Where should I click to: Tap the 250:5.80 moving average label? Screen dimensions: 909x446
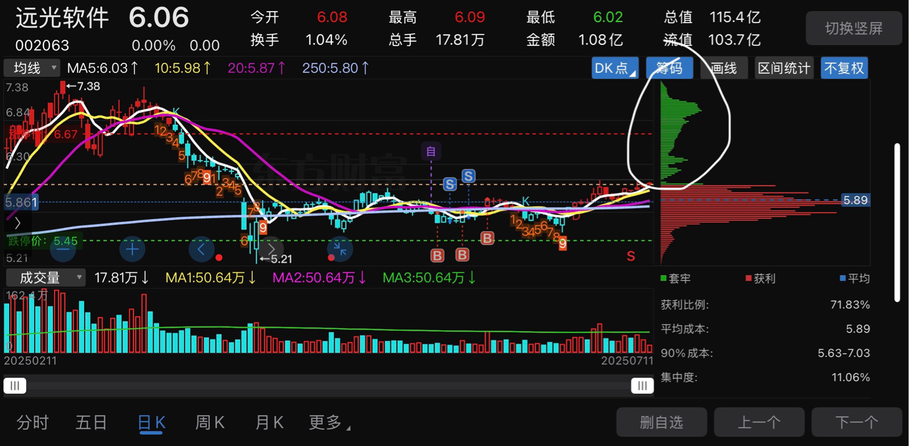[336, 68]
